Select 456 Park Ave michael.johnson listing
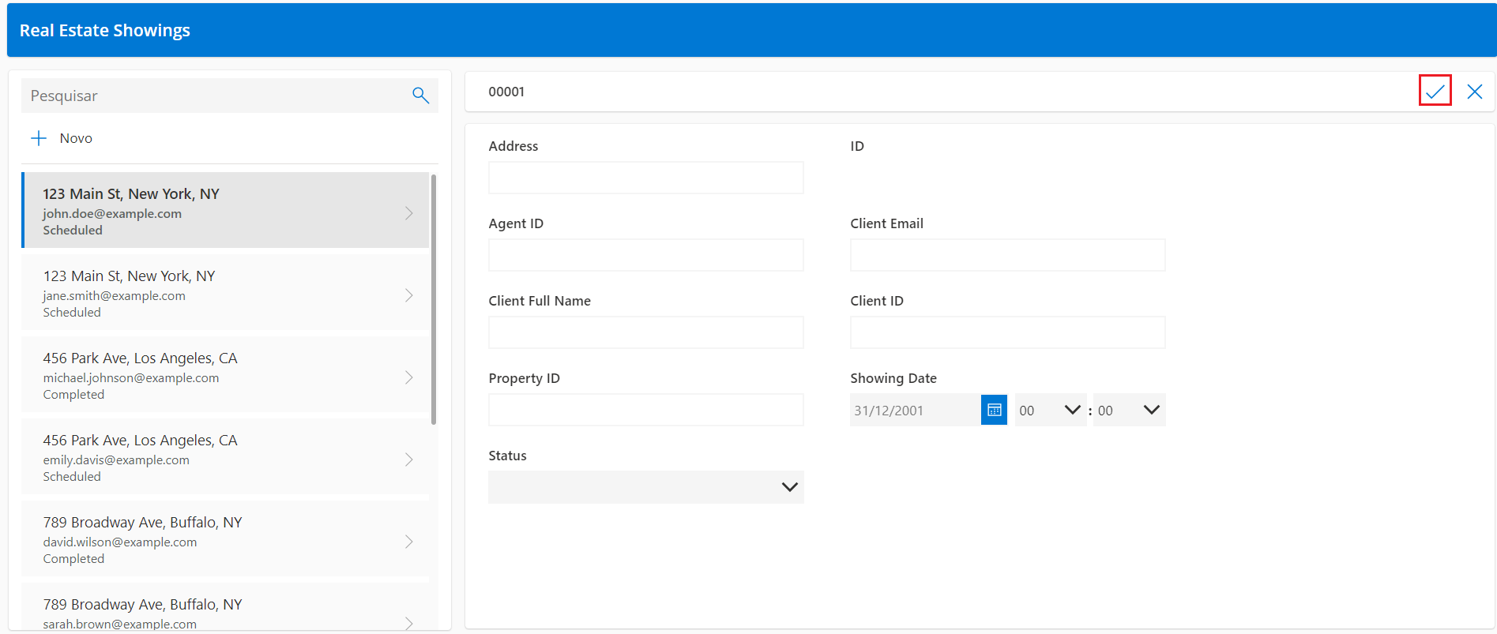The width and height of the screenshot is (1497, 634). 225,374
